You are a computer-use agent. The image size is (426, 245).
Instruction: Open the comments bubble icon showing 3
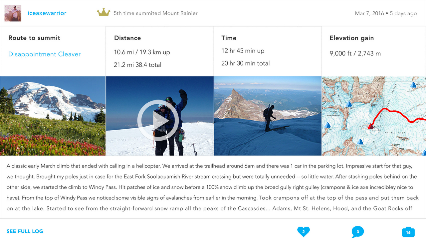[x=357, y=232]
